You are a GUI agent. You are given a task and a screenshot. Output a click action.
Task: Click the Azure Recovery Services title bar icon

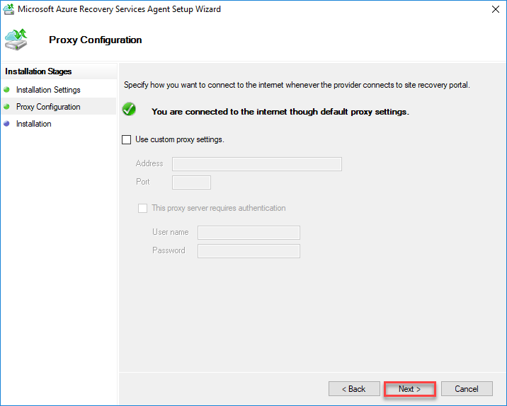tap(9, 9)
